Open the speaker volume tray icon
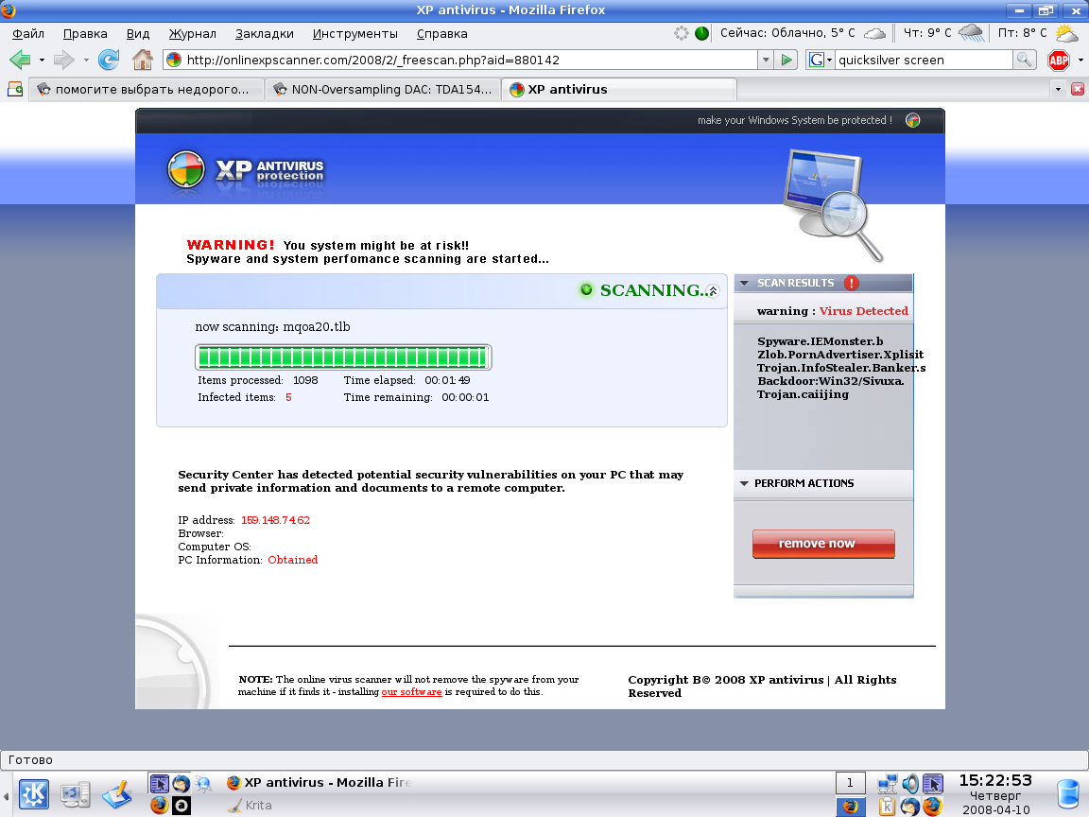1089x817 pixels. coord(909,784)
